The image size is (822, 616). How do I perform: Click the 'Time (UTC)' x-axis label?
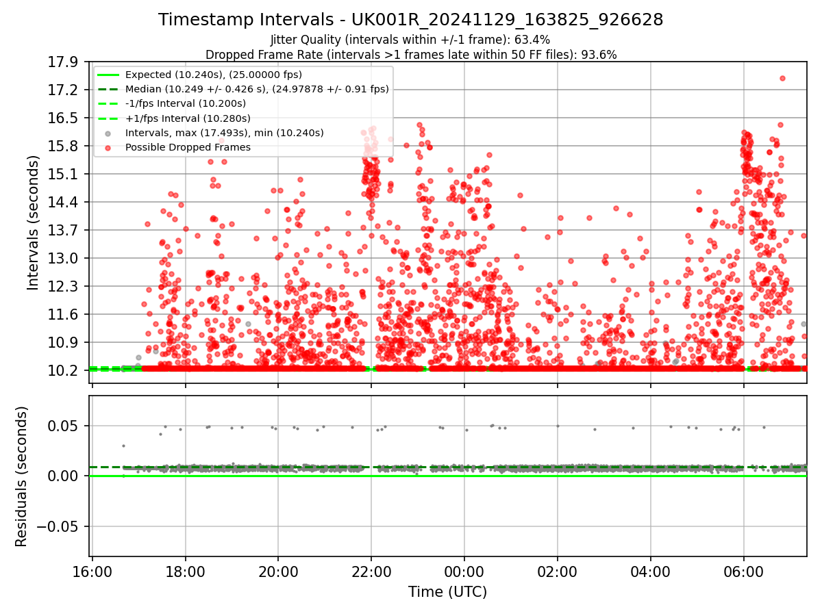(x=448, y=592)
